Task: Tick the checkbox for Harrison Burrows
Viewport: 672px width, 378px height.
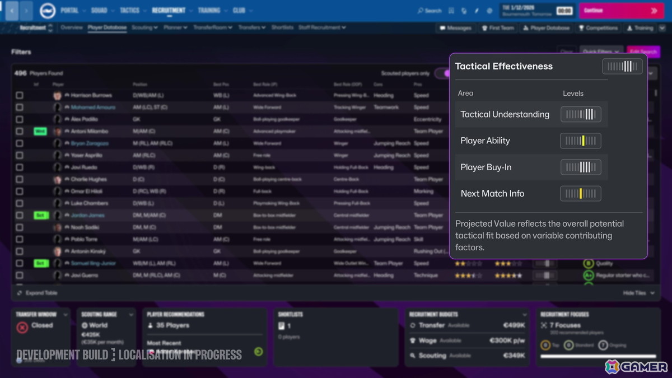Action: (20, 95)
